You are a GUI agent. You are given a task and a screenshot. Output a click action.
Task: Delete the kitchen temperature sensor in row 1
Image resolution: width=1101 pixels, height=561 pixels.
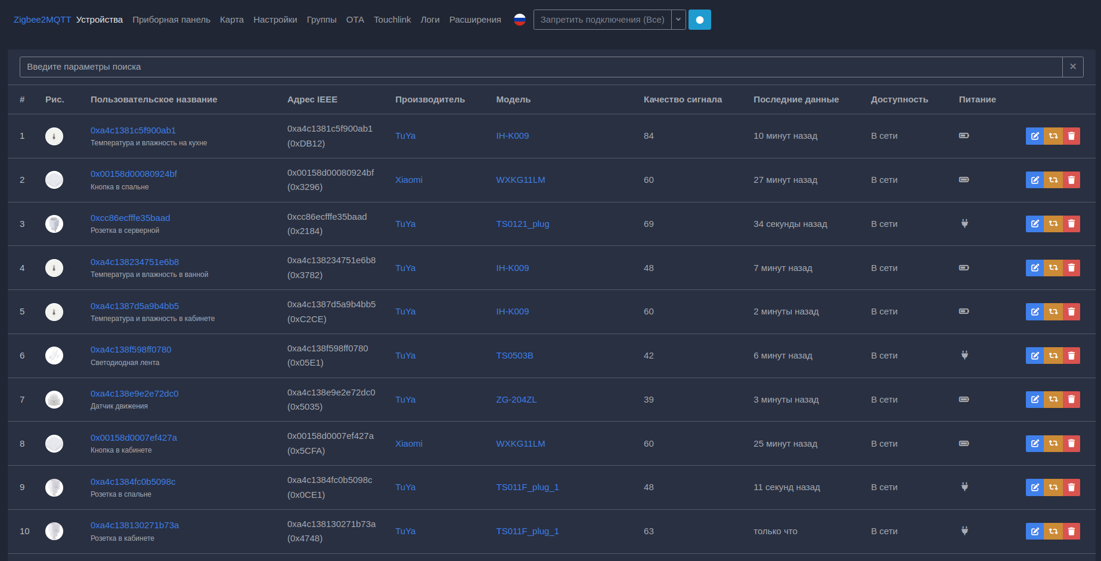(x=1071, y=136)
